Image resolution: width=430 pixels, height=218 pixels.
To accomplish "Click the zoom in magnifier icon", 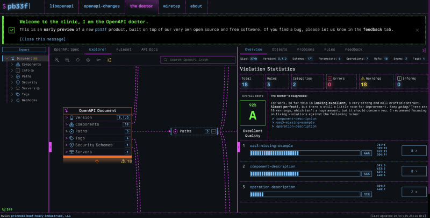I will (57, 60).
